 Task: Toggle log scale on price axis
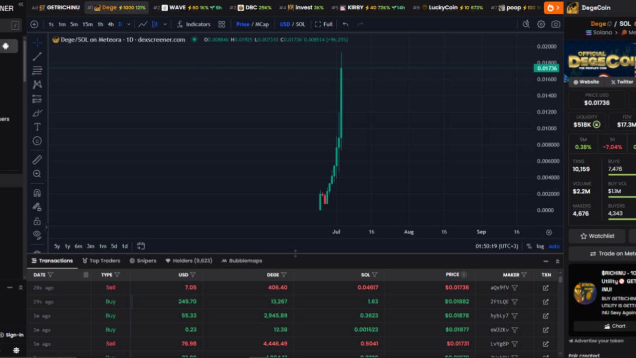pyautogui.click(x=540, y=246)
